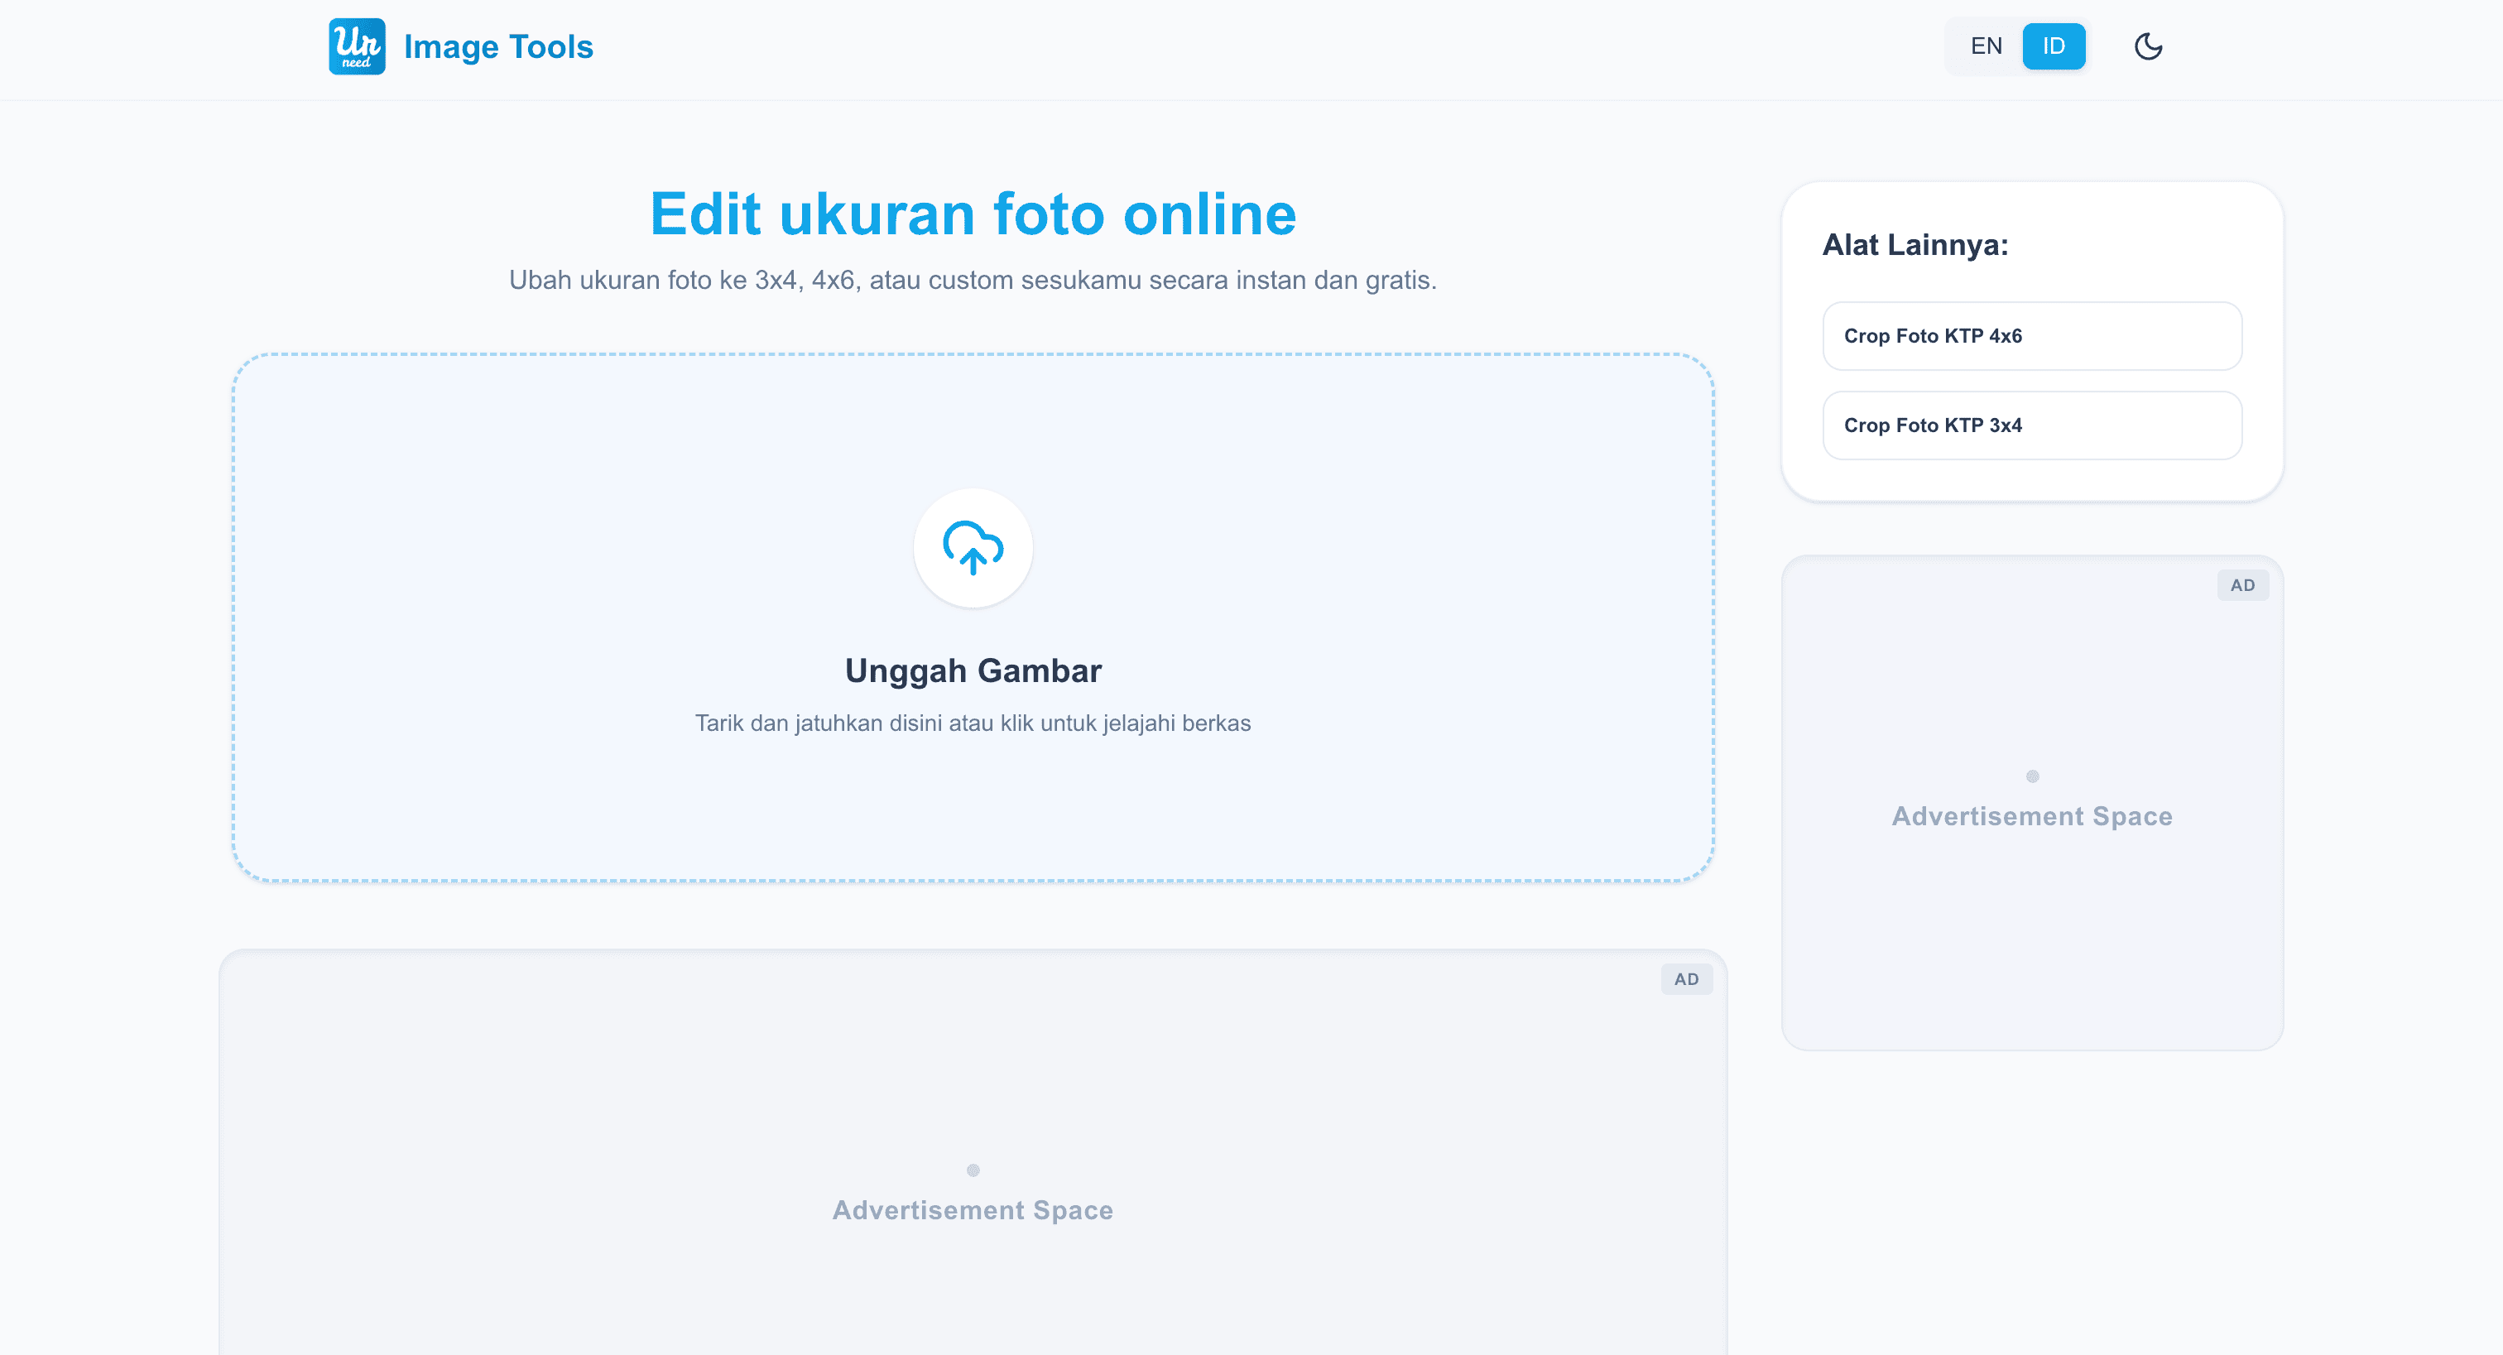Toggle dark mode with the moon icon
2503x1355 pixels.
[2149, 46]
